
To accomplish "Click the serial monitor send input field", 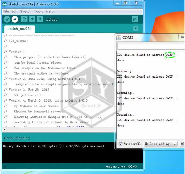I will (x=151, y=46).
